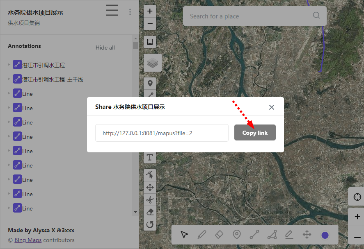This screenshot has height=249, width=364.
Task: Close the Share dialog
Action: 271,107
